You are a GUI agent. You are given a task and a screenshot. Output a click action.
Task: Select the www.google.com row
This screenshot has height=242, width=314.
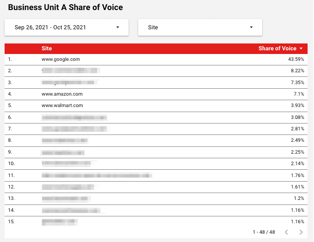[x=61, y=59]
